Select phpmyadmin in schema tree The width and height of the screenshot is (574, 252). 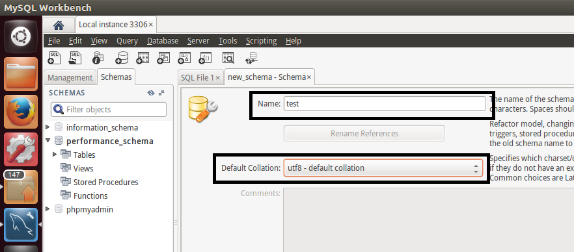(90, 209)
